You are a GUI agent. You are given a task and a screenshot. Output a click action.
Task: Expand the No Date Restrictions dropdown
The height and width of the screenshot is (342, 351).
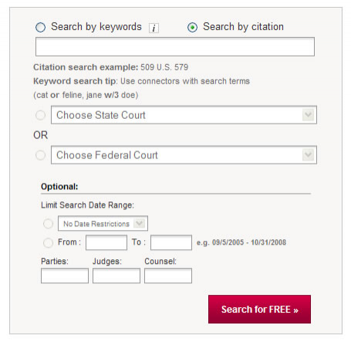tap(103, 223)
